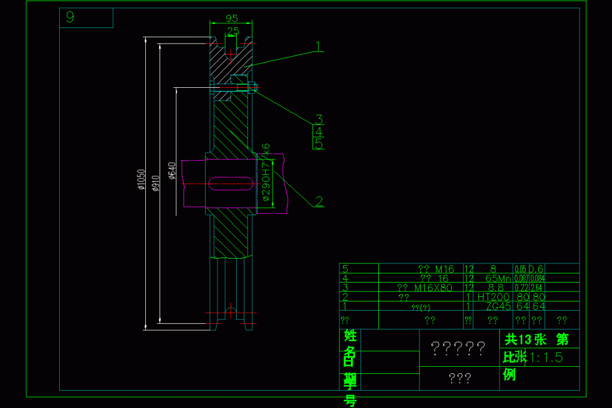
Task: Select part balloon number 4
Action: 319,131
